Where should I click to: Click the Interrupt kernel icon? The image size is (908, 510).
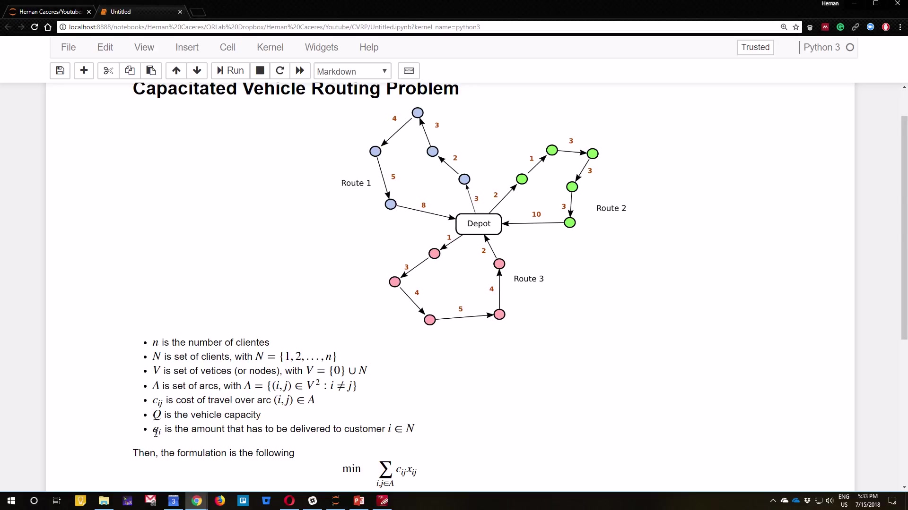click(x=260, y=70)
